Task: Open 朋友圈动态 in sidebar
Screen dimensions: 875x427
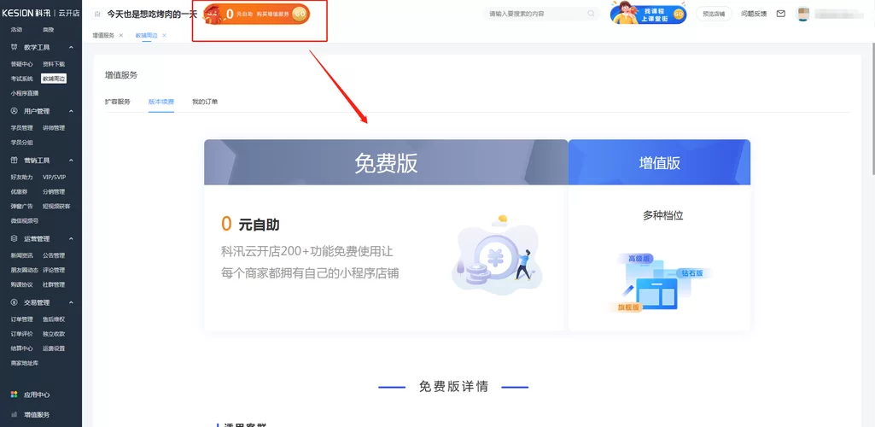Action: [25, 270]
